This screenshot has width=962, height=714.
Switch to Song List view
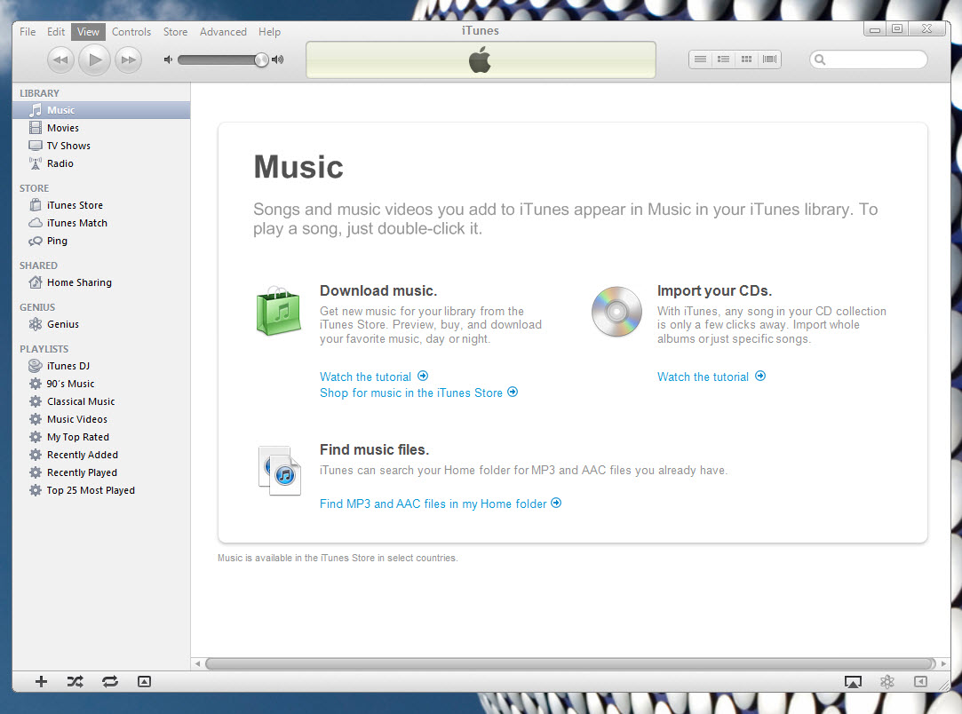700,59
